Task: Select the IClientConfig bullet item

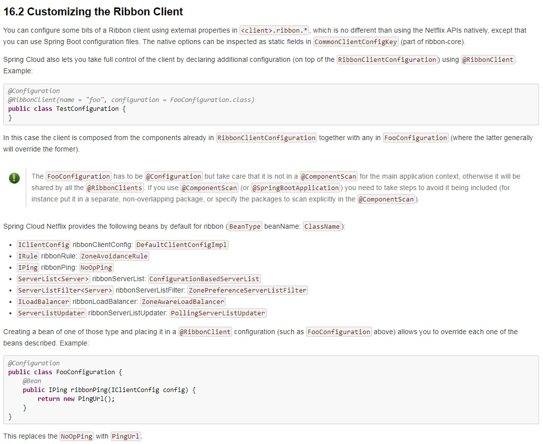Action: click(44, 245)
